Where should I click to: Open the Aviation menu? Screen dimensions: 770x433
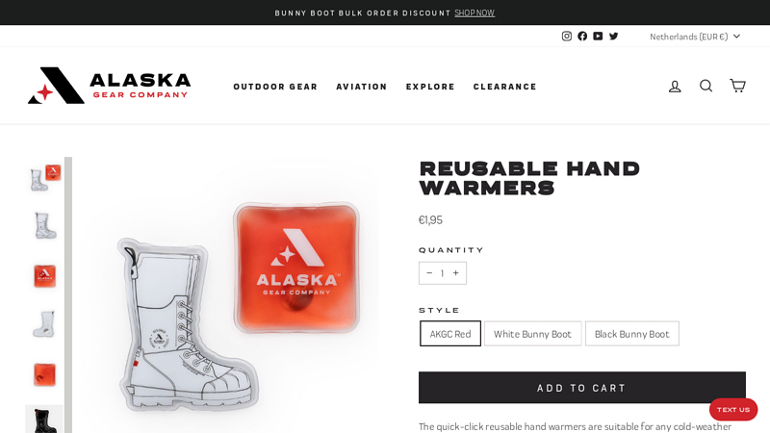point(362,87)
